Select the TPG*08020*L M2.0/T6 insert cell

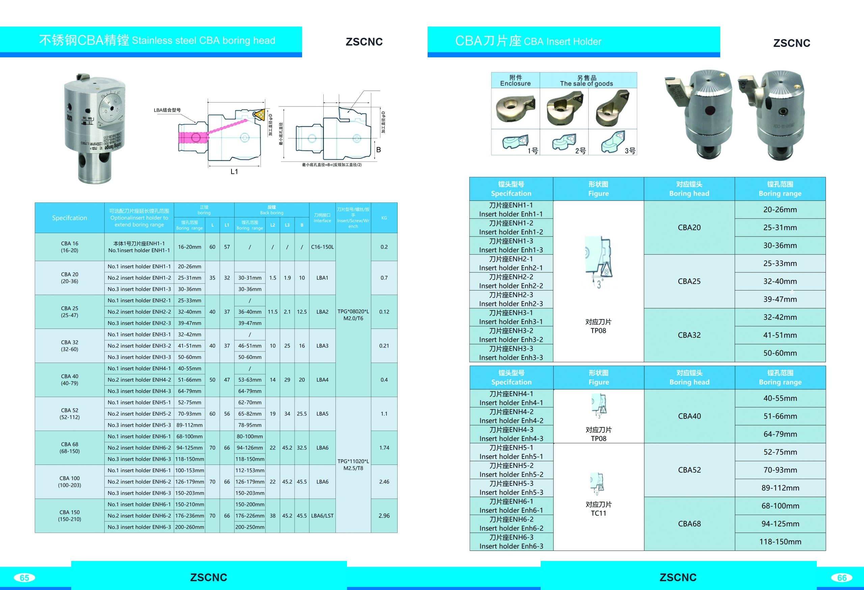[353, 315]
